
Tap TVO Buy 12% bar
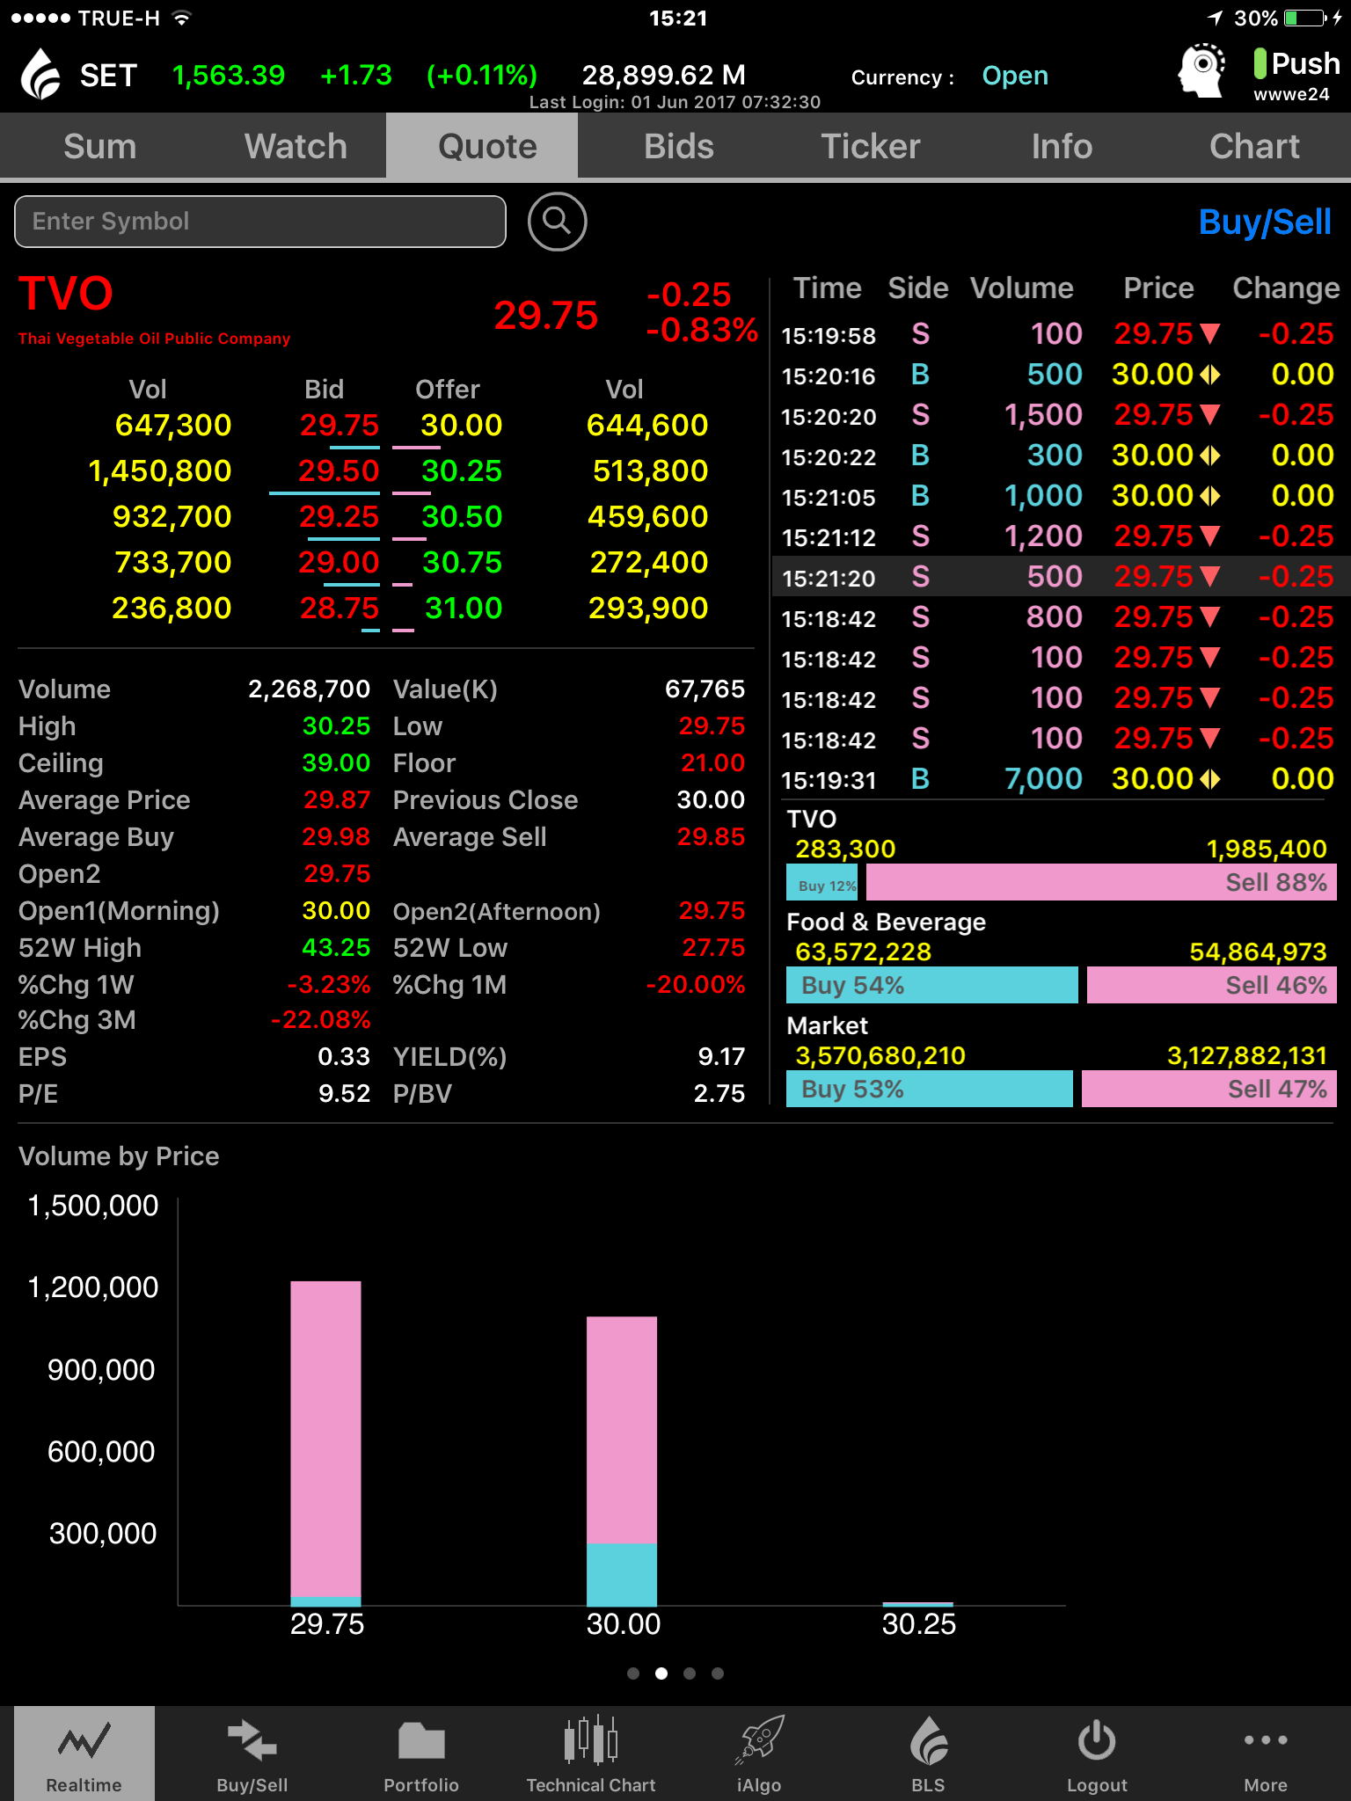tap(823, 882)
